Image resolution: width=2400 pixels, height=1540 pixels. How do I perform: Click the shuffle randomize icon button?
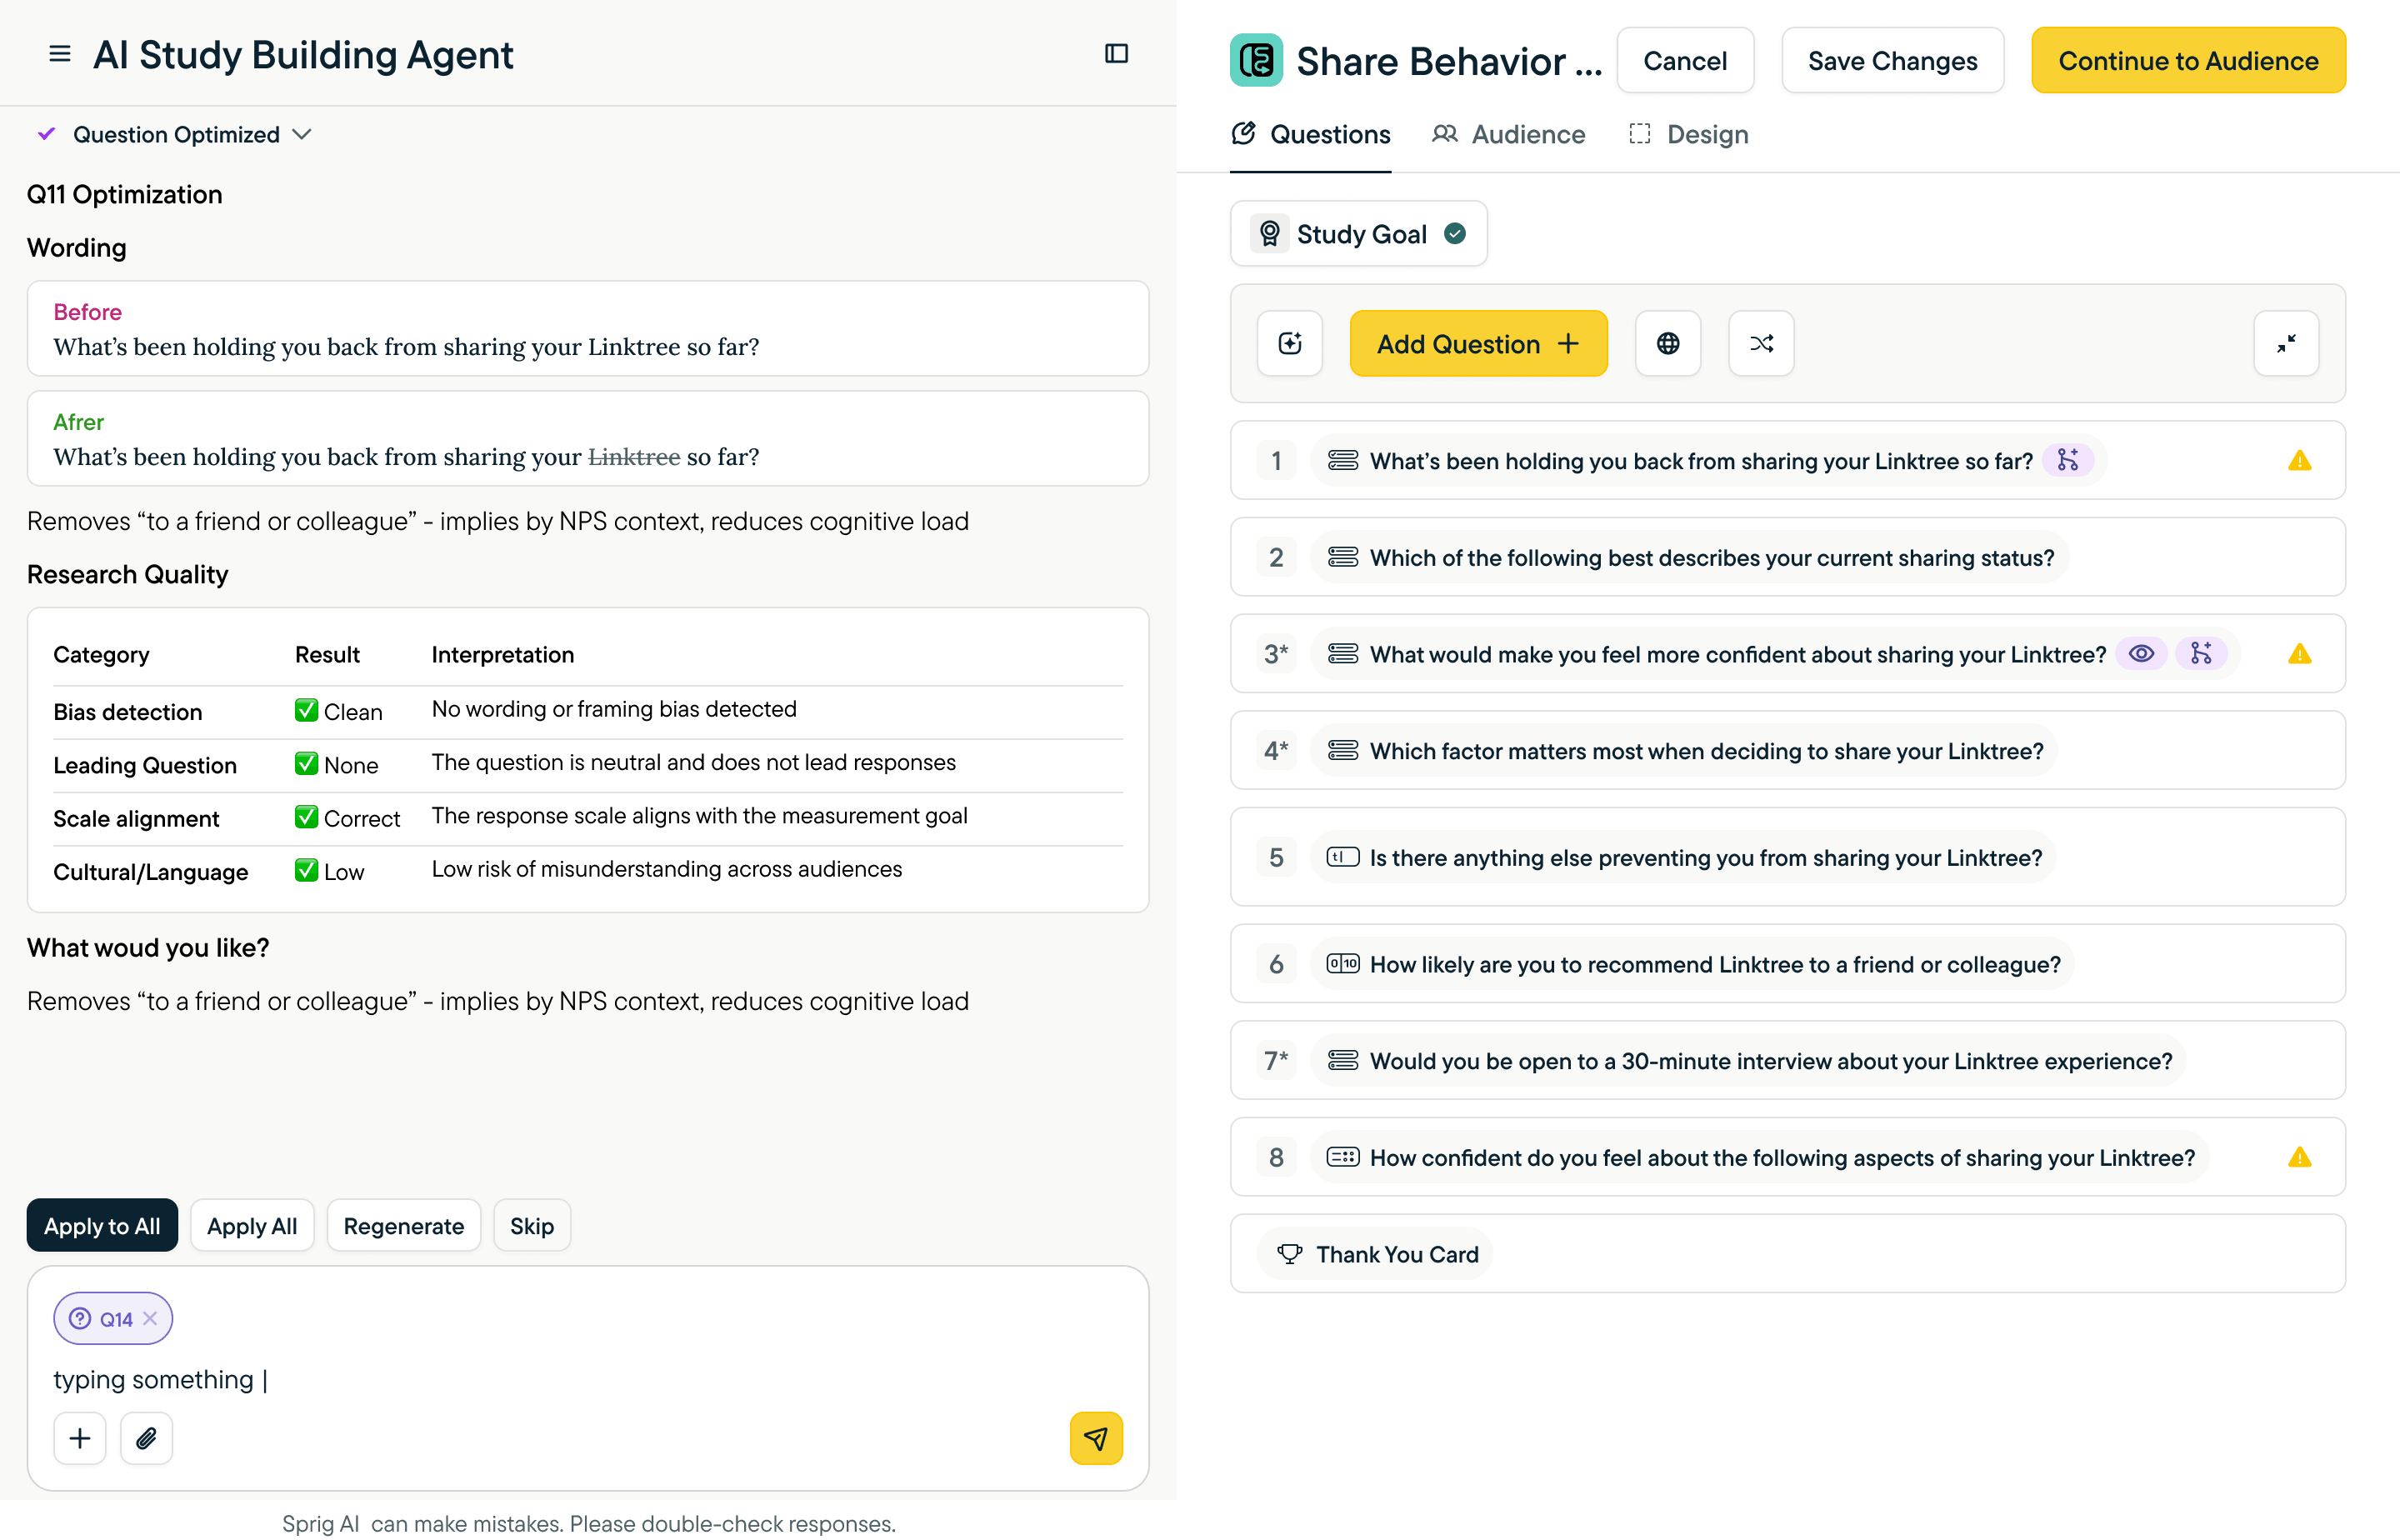click(1761, 343)
